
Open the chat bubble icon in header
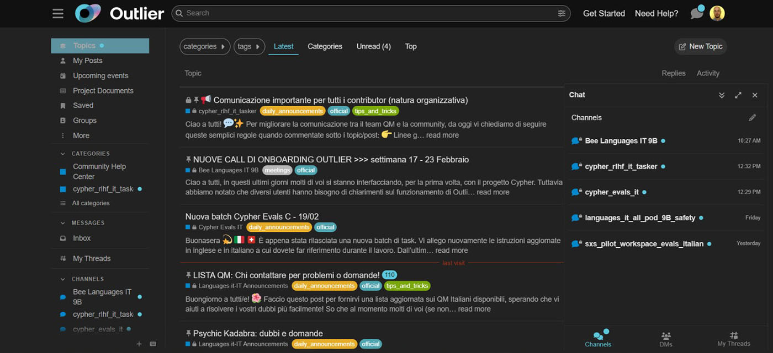(697, 14)
